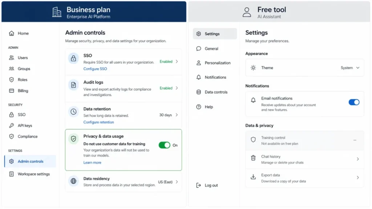This screenshot has height=209, width=372.
Task: Click the Log out arrow icon
Action: 199,185
